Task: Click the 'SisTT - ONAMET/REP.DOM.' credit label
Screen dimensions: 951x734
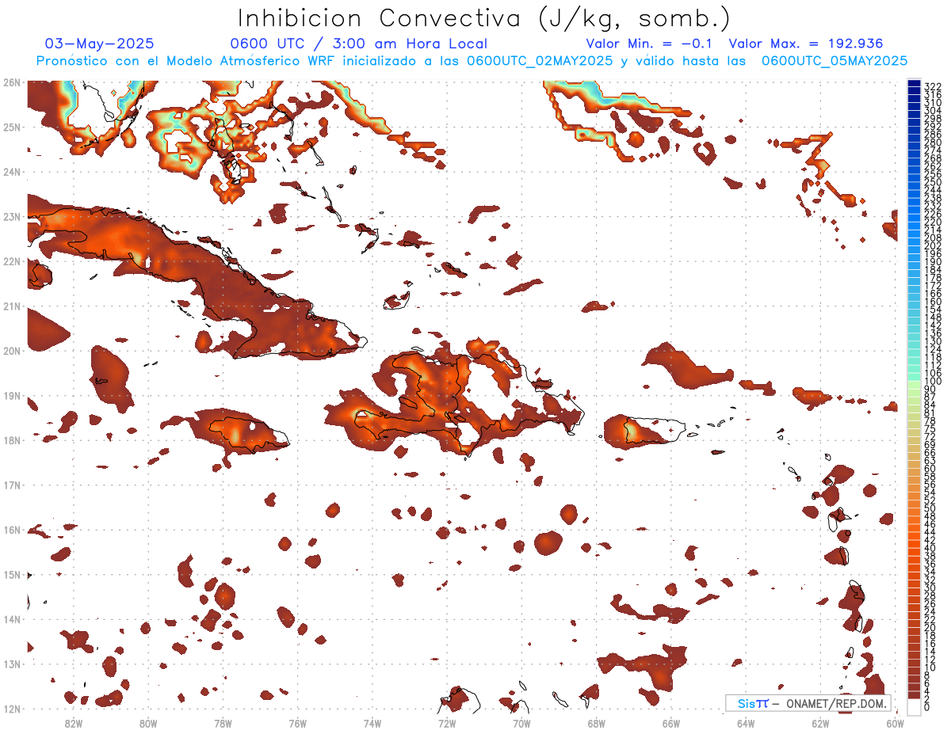Action: (x=808, y=703)
